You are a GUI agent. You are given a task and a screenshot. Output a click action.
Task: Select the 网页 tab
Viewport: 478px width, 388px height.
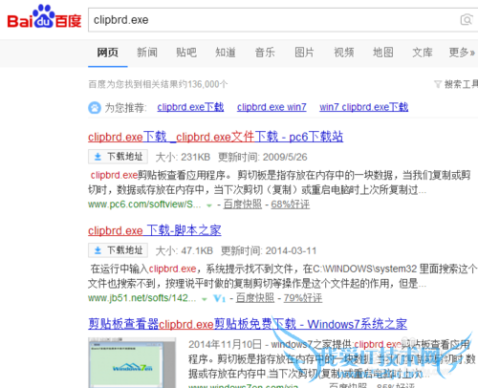click(x=108, y=53)
